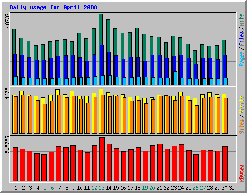Click day label 9 on x-axis
The width and height of the screenshot is (247, 193).
(x=74, y=188)
